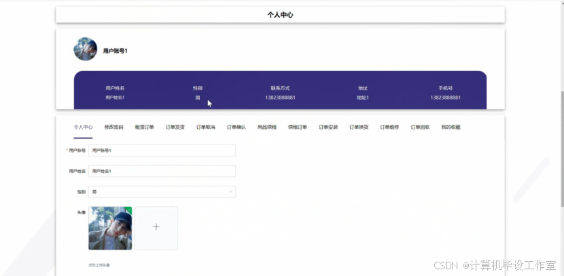The height and width of the screenshot is (276, 564).
Task: Open the 订单确认 tab
Action: [236, 127]
